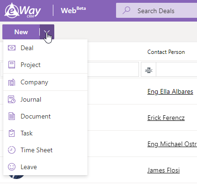
Task: Click the Document page icon
Action: click(12, 116)
